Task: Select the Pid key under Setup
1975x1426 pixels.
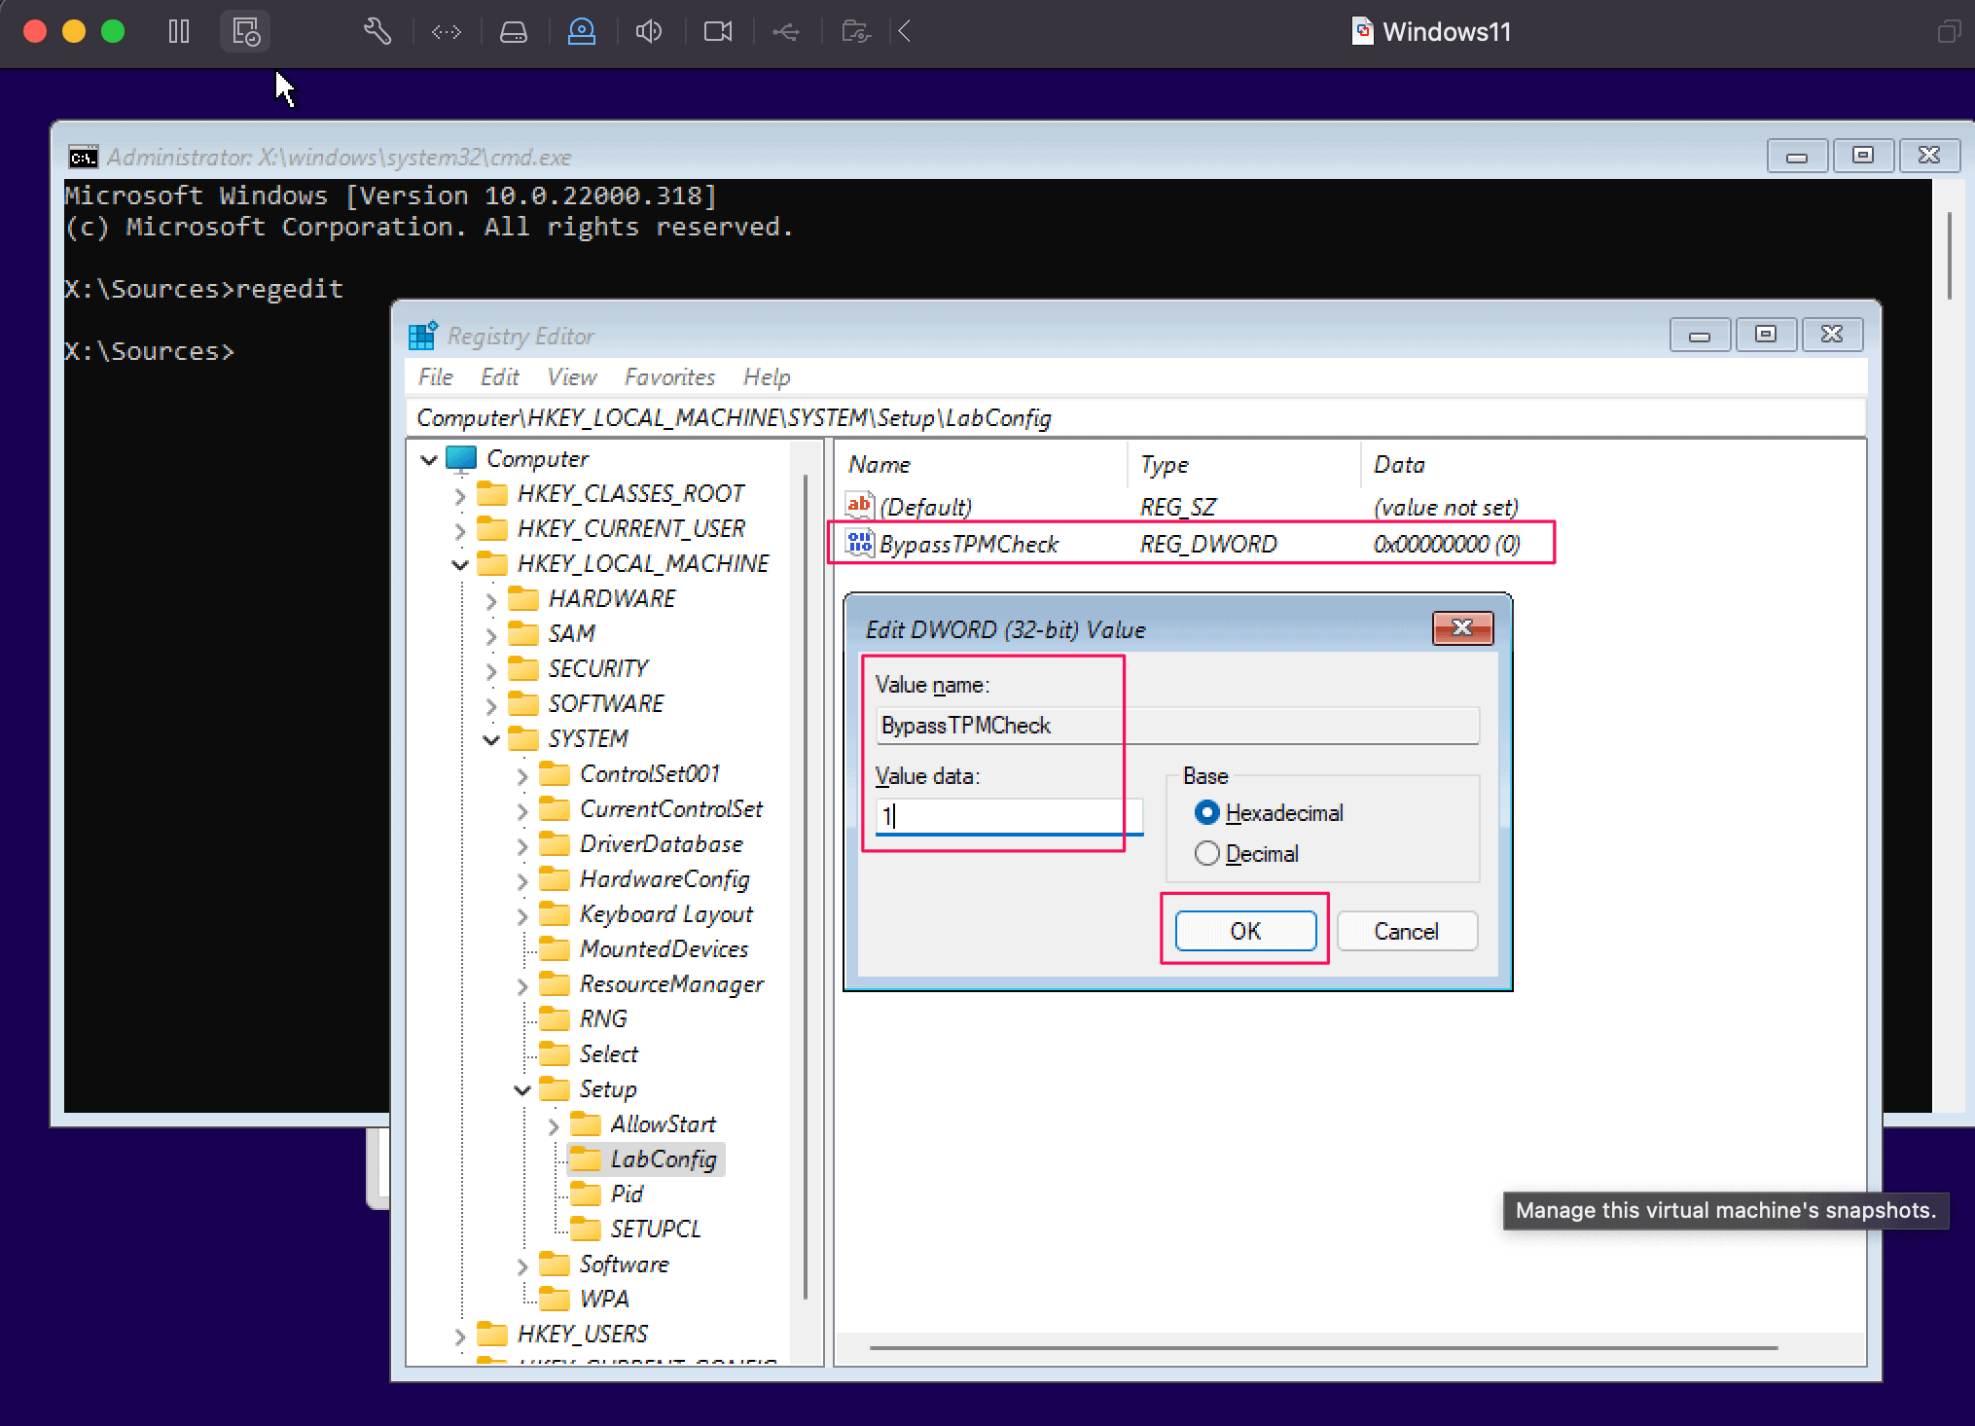Action: pyautogui.click(x=627, y=1194)
